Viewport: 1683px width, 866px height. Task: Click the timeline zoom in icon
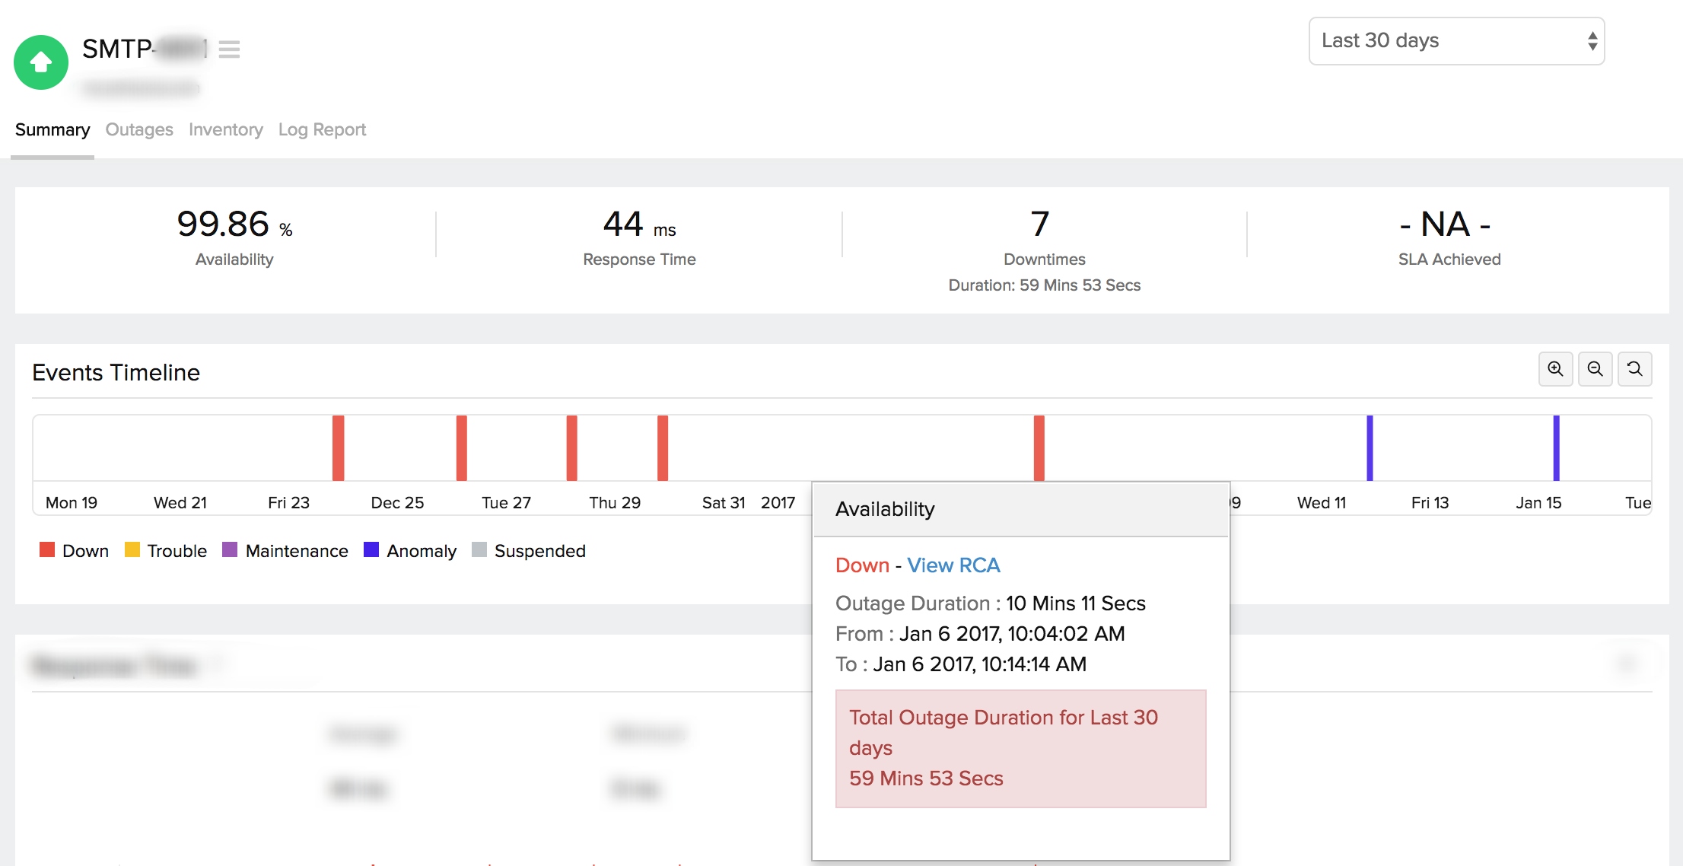pos(1555,370)
